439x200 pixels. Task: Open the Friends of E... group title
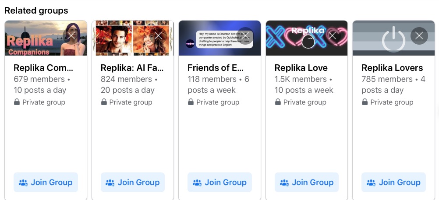(x=216, y=68)
